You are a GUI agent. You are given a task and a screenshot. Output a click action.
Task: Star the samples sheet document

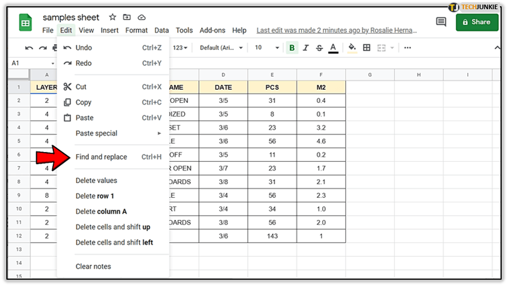pyautogui.click(x=112, y=18)
